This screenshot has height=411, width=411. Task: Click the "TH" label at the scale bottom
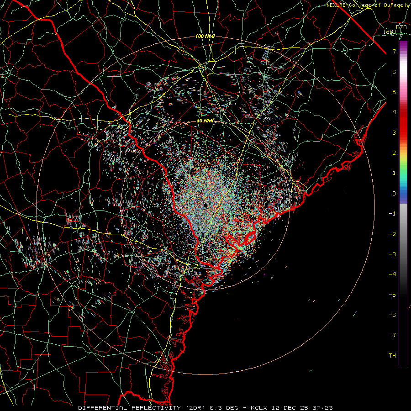click(x=392, y=356)
